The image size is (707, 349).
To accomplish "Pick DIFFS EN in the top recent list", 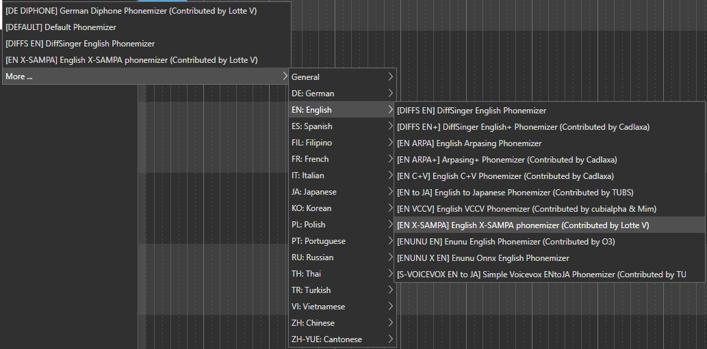I will [x=146, y=44].
